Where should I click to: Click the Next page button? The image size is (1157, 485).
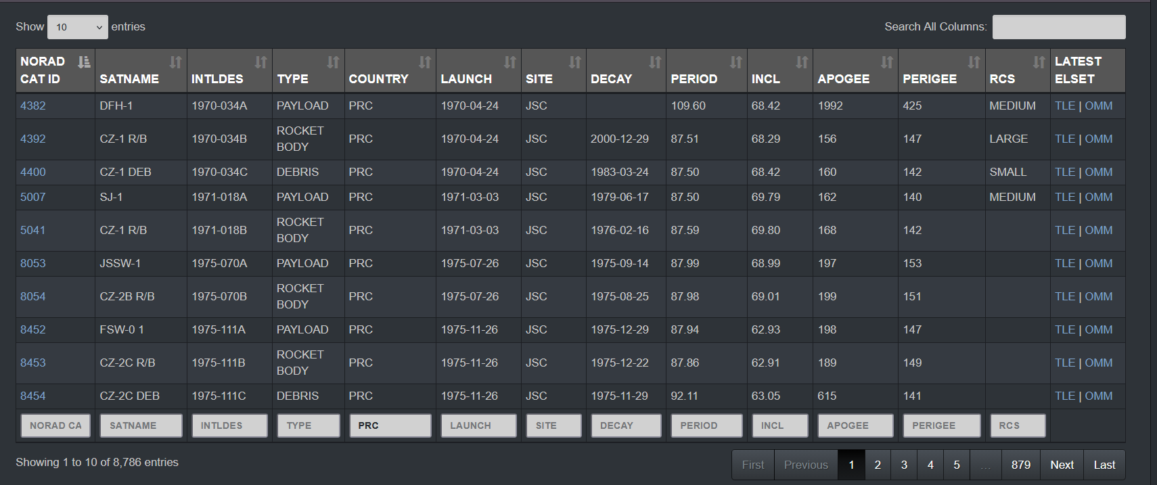pos(1062,465)
